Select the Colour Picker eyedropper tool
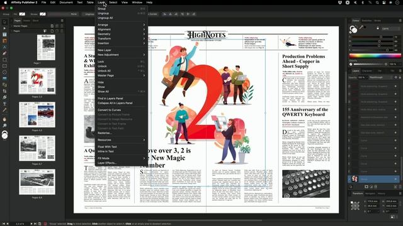This screenshot has height=226, width=403. pyautogui.click(x=4, y=110)
